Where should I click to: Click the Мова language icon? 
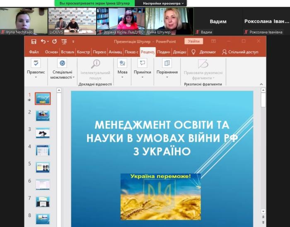tap(122, 63)
